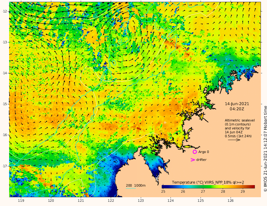The height and width of the screenshot is (206, 267).
Task: Click the 25 value on temperature scale
Action: 163,191
